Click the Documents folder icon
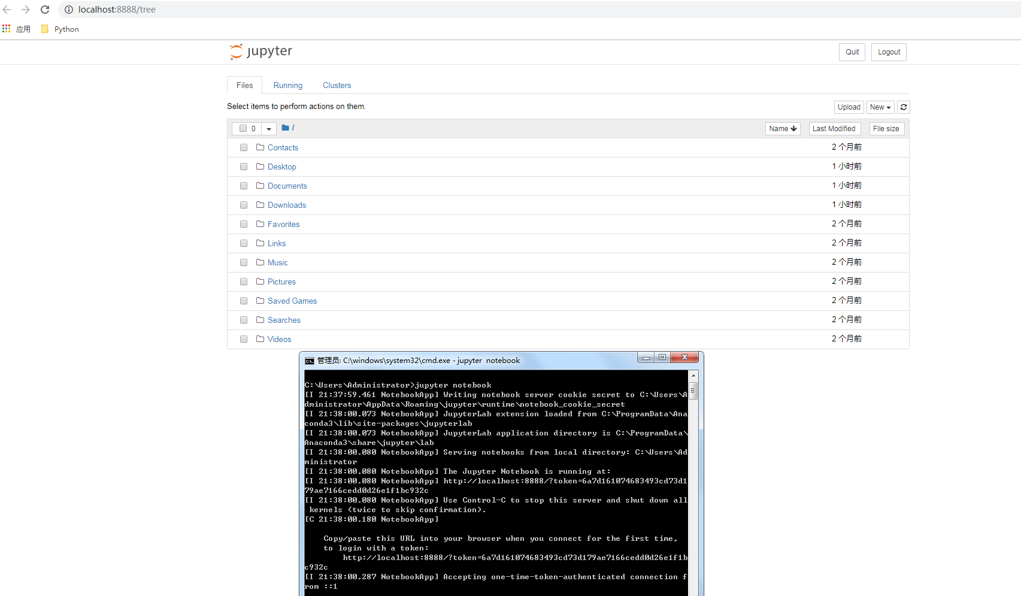 tap(260, 186)
